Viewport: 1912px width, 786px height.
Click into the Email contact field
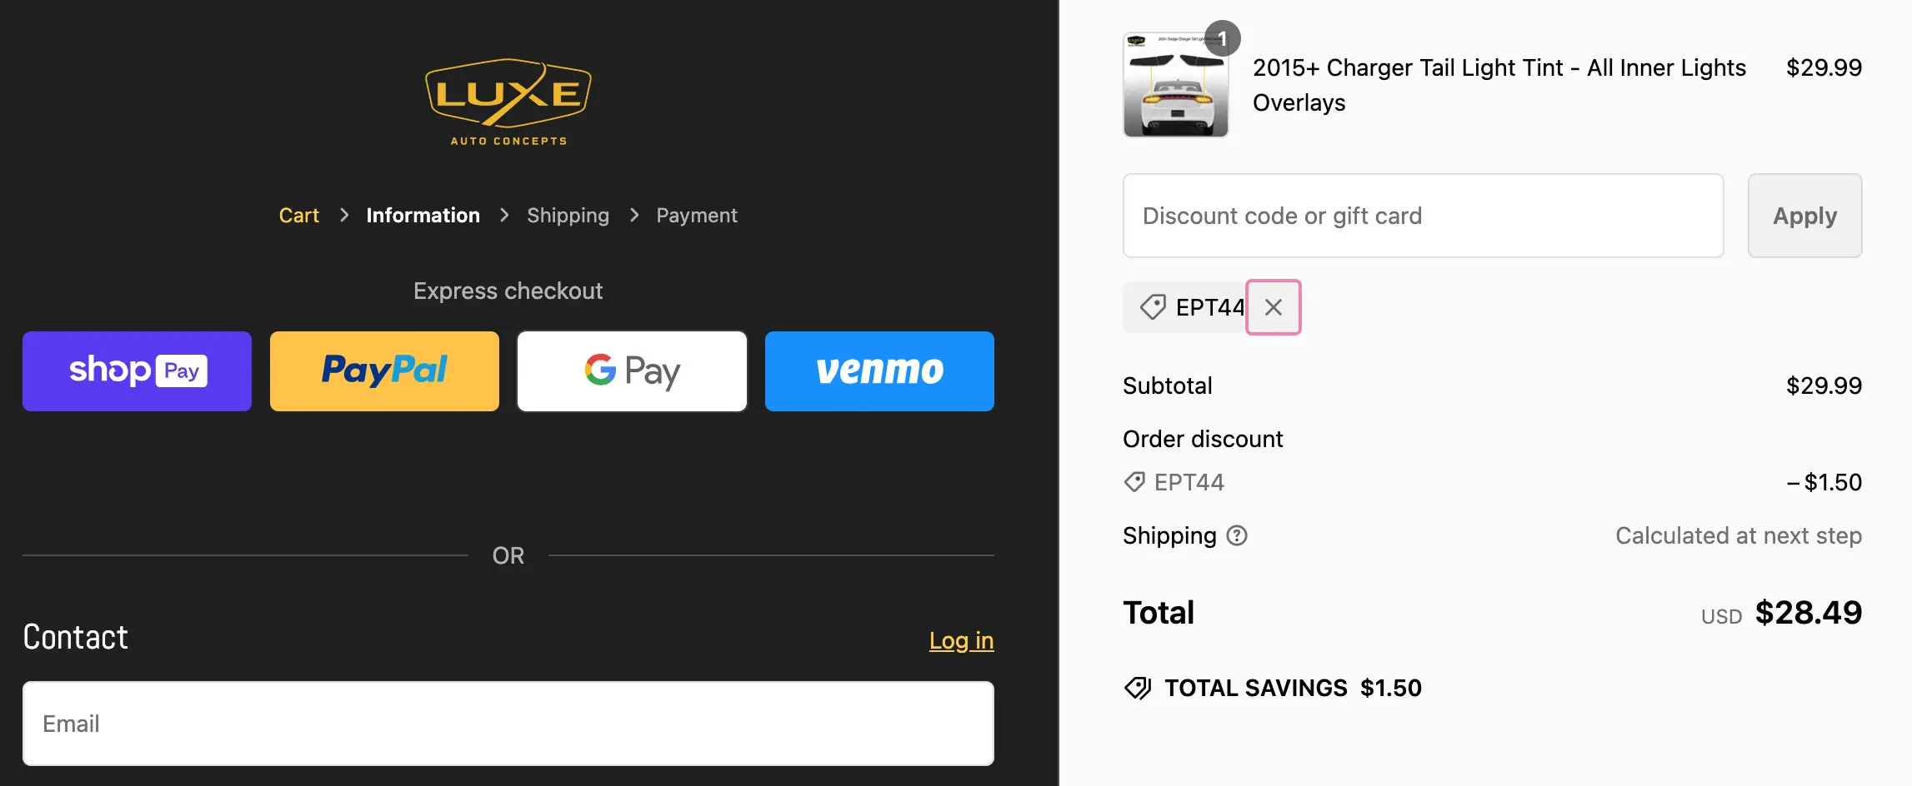click(508, 724)
